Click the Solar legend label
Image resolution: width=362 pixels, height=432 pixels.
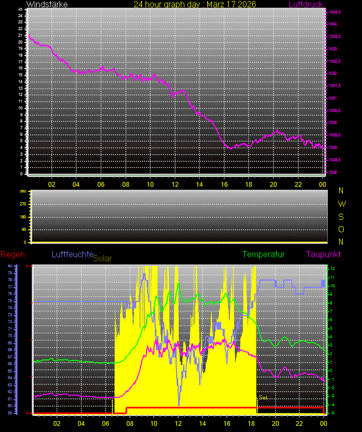click(x=102, y=258)
